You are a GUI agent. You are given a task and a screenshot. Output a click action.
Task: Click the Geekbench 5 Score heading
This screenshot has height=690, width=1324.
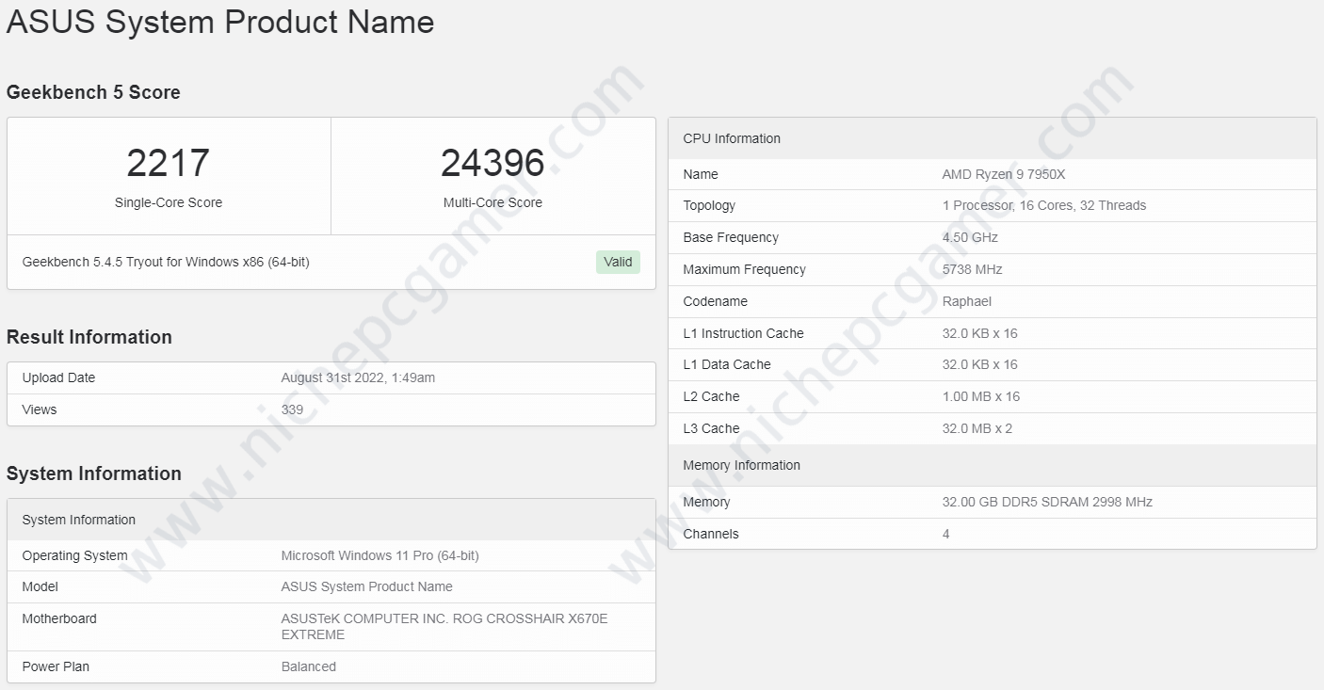(93, 92)
